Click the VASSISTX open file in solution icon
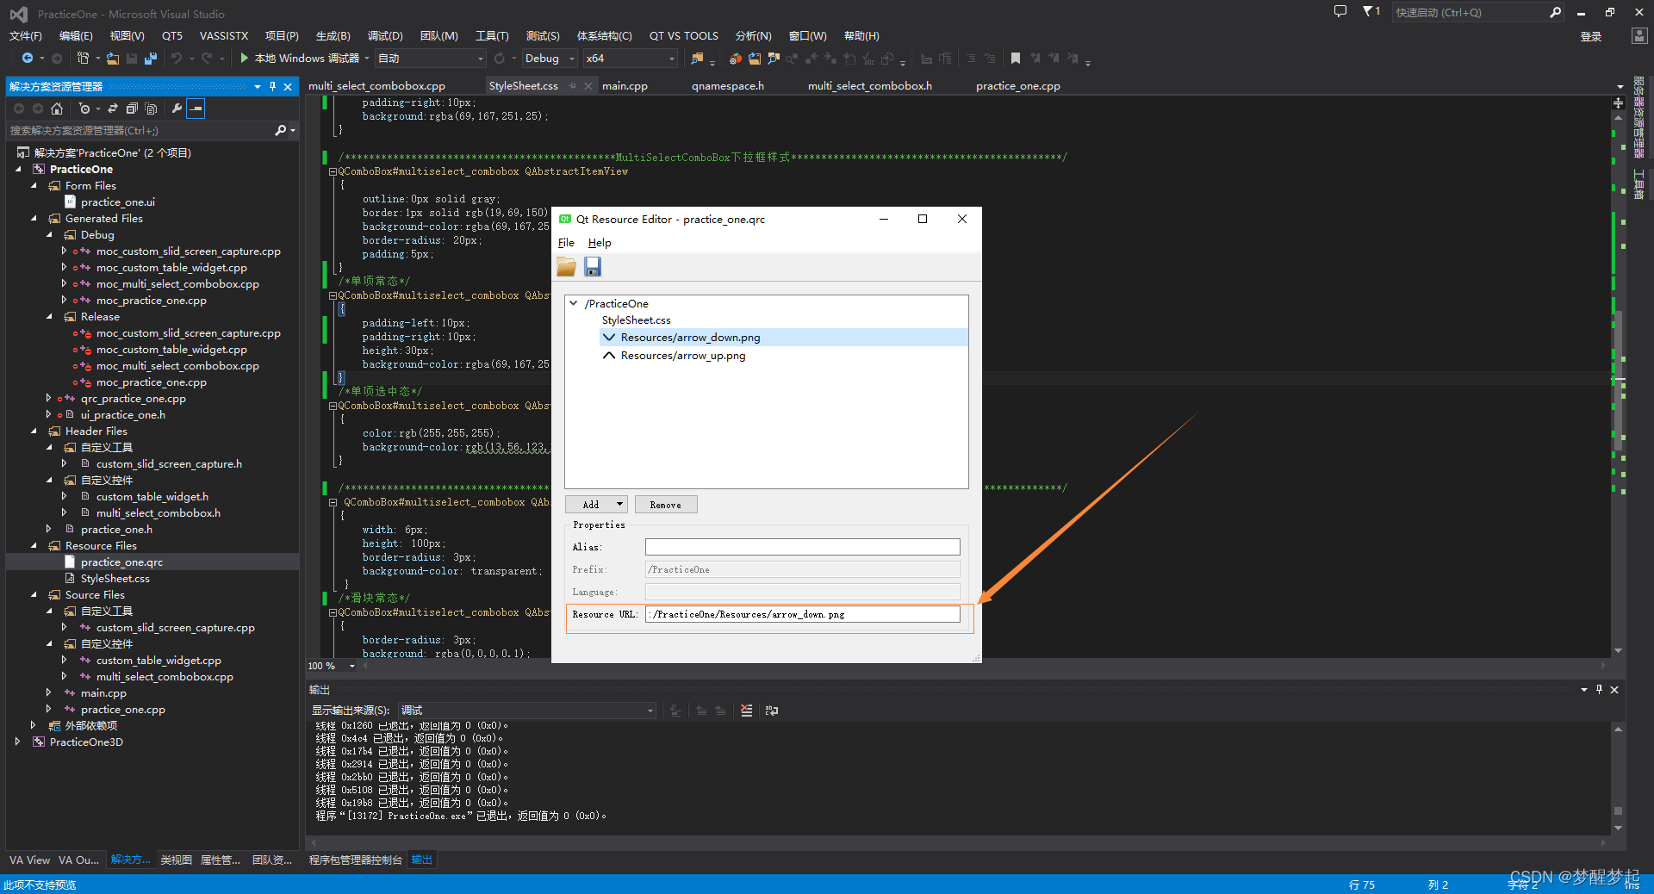The height and width of the screenshot is (894, 1654). click(x=755, y=59)
